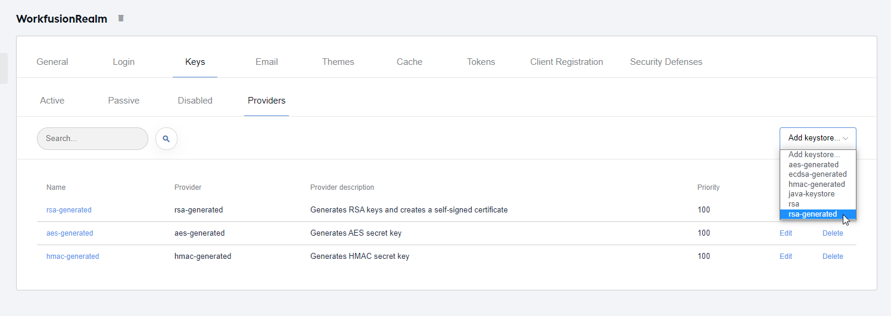Click the priority 100 in hmac-generated row
The height and width of the screenshot is (316, 891).
[x=704, y=256]
